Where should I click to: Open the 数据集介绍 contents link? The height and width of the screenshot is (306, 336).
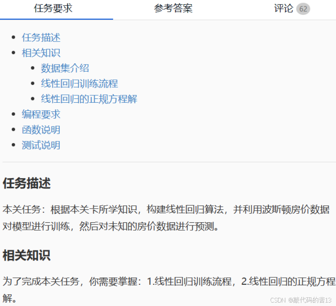[65, 68]
